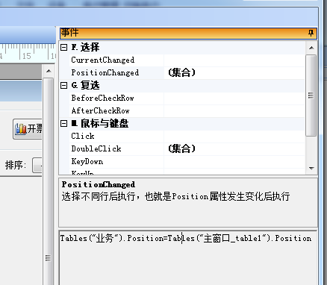
Task: Select the AfterCheckRow event
Action: pos(187,110)
